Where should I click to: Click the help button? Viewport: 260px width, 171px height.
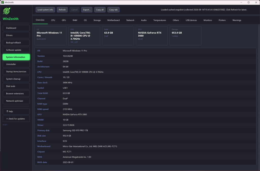click(x=16, y=112)
